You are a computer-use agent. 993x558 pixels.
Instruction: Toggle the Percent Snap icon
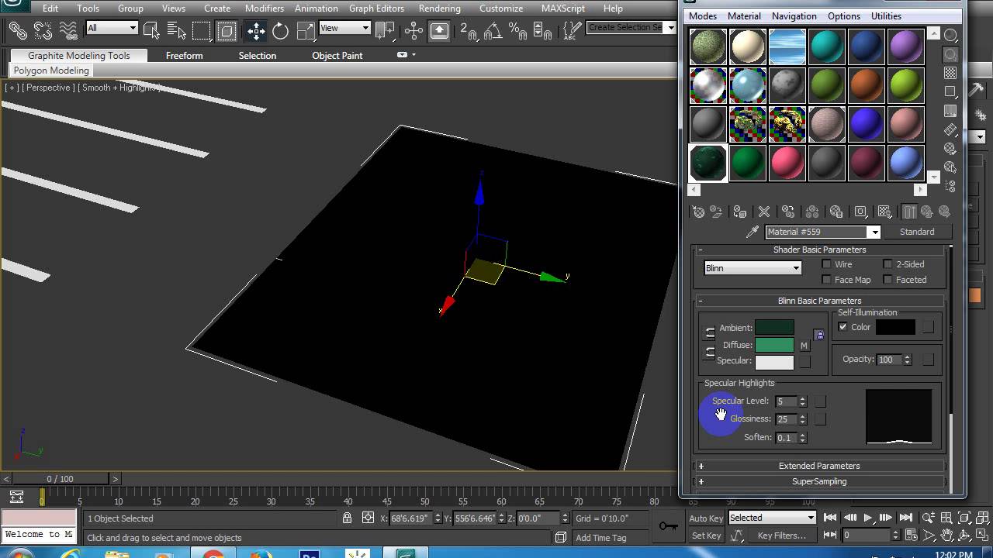pyautogui.click(x=517, y=31)
